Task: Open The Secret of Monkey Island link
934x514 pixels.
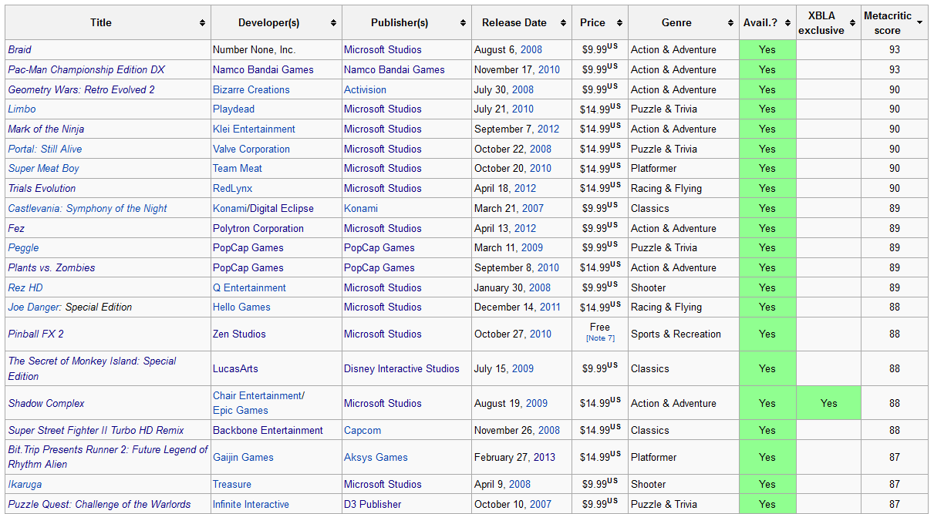Action: [x=92, y=368]
